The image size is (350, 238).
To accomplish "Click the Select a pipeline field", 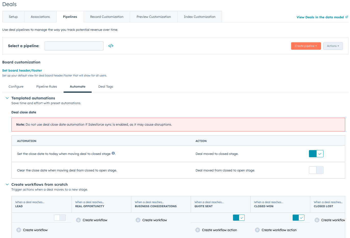I will coord(74,46).
